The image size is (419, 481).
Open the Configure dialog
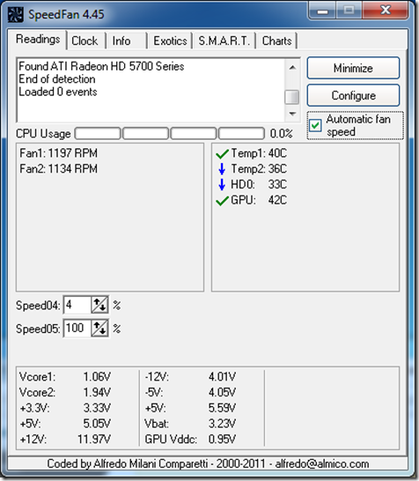pos(353,95)
